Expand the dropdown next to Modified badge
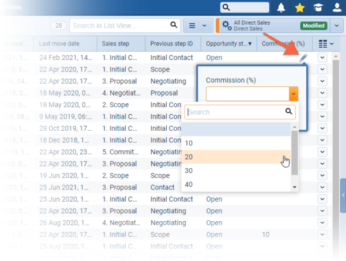 point(336,25)
